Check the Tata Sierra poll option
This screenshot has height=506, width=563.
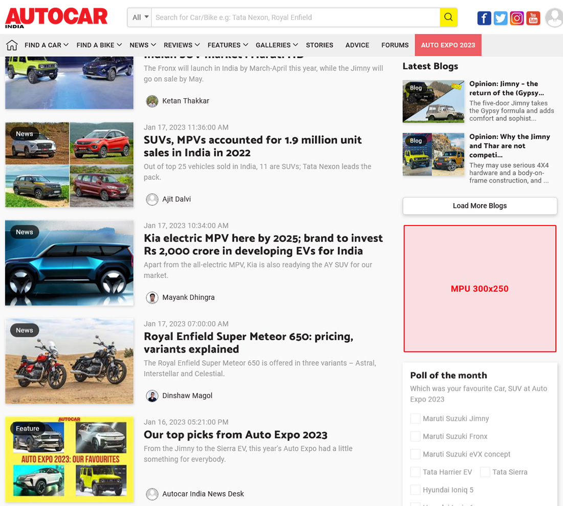[x=485, y=472]
